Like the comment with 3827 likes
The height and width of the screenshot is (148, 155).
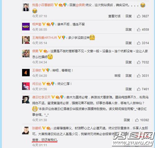coord(139,16)
